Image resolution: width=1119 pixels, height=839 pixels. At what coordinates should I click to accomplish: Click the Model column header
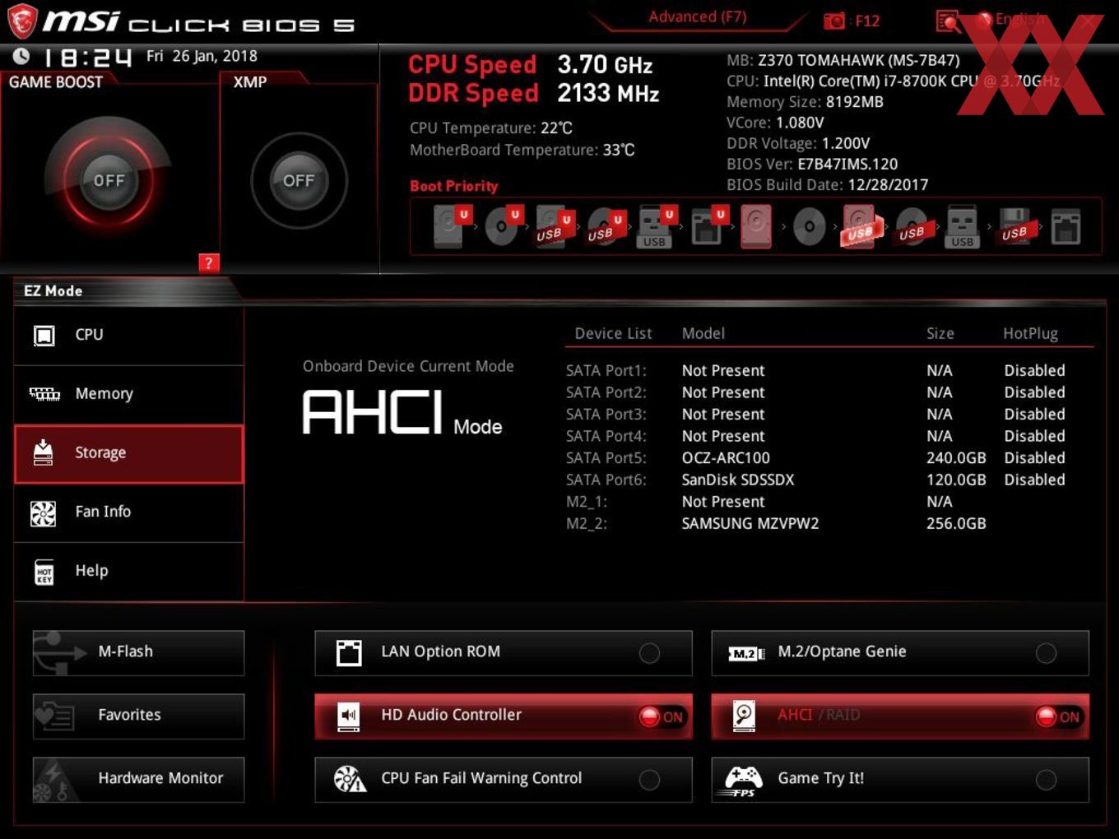[703, 333]
